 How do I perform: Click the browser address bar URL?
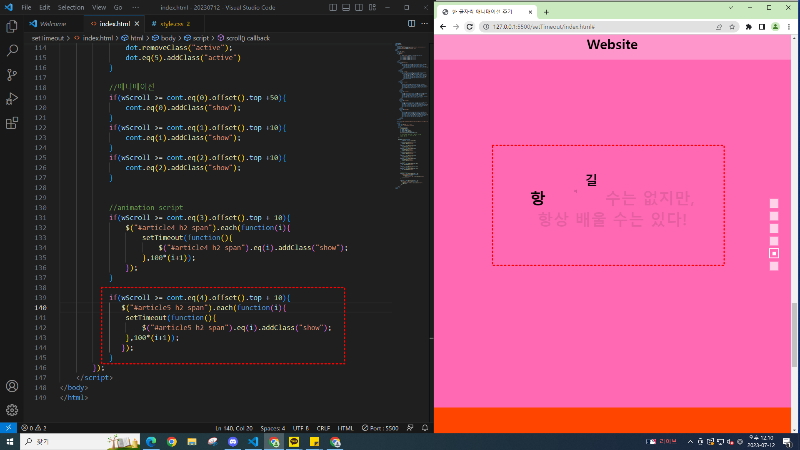tap(544, 27)
